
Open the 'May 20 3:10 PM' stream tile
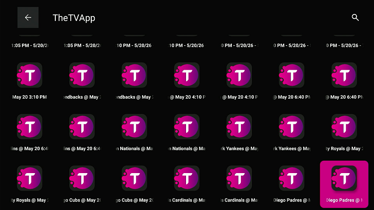tap(29, 81)
